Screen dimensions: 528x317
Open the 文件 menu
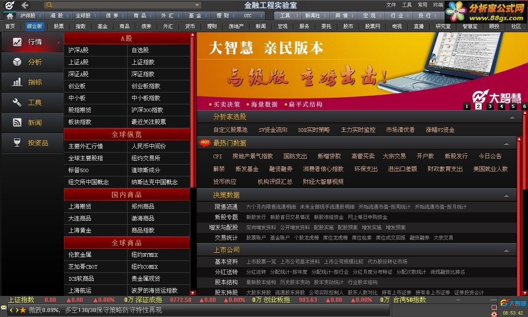[391, 5]
